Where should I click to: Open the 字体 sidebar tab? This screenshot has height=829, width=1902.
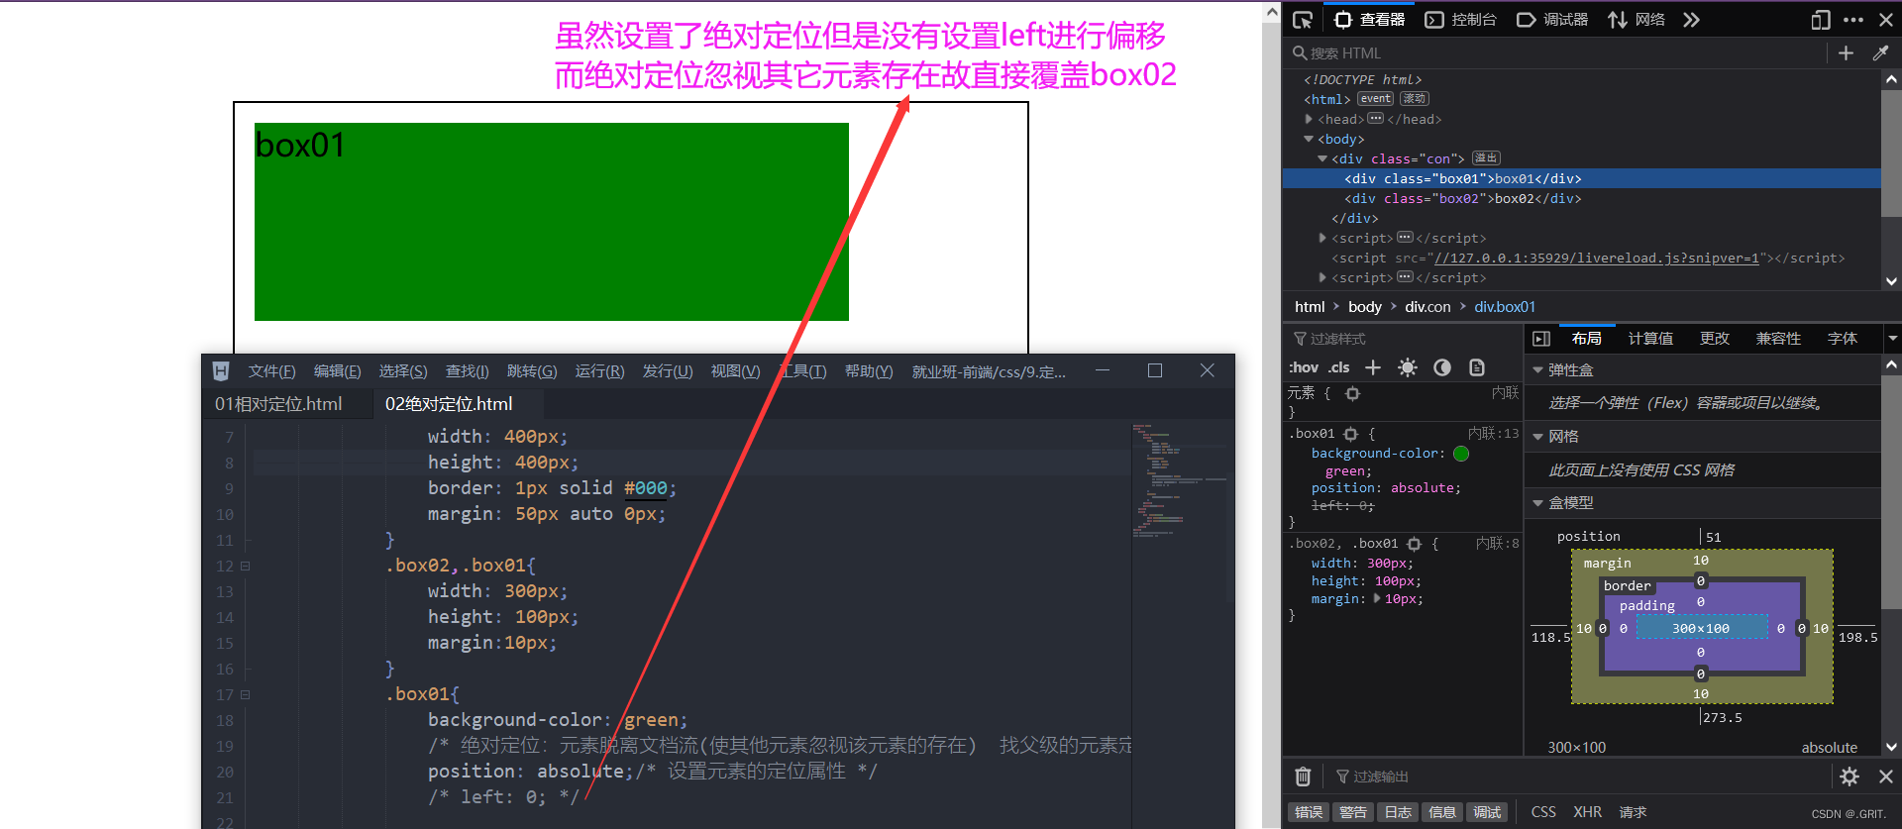[x=1843, y=339]
